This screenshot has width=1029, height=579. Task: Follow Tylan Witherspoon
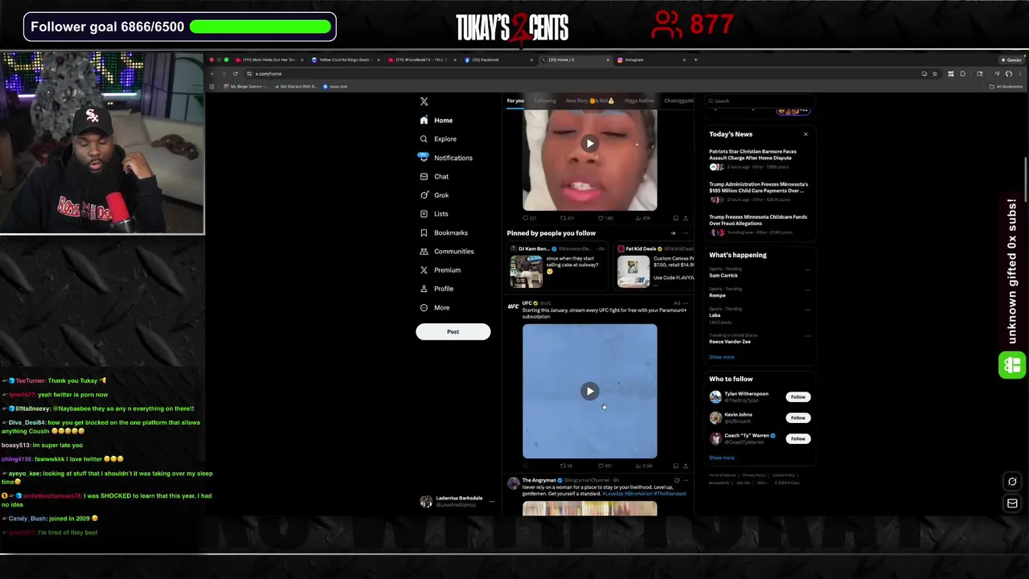click(797, 396)
